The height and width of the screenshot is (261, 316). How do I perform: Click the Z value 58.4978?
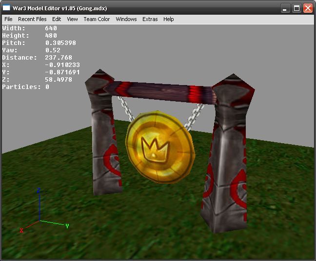tap(59, 80)
